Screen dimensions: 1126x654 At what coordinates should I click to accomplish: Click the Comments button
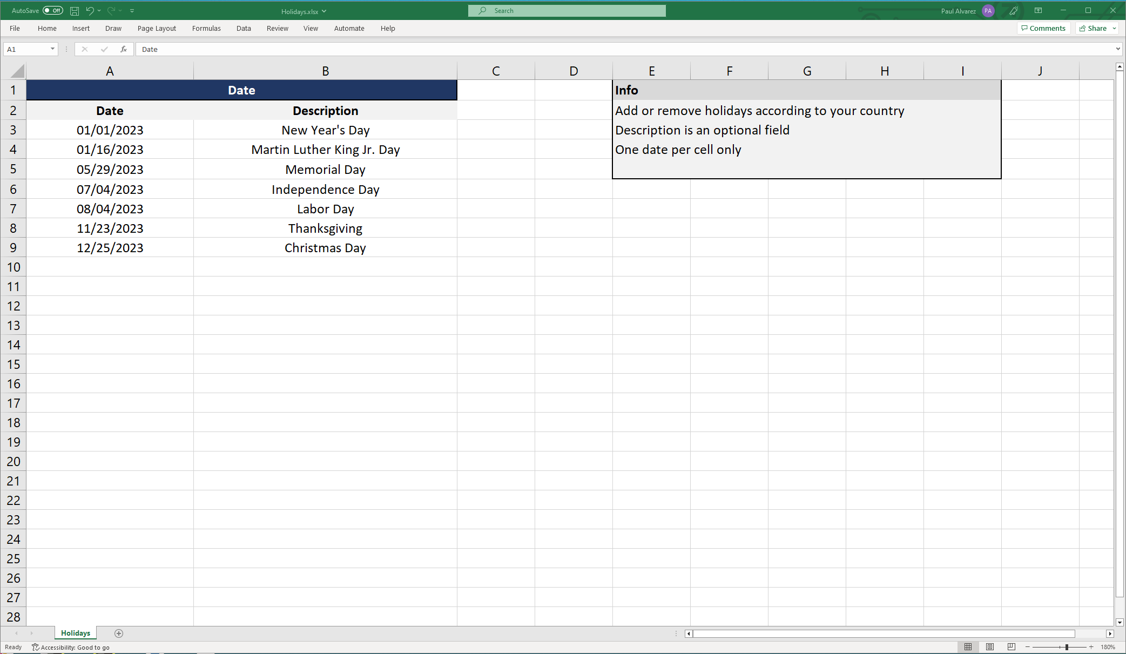tap(1043, 29)
